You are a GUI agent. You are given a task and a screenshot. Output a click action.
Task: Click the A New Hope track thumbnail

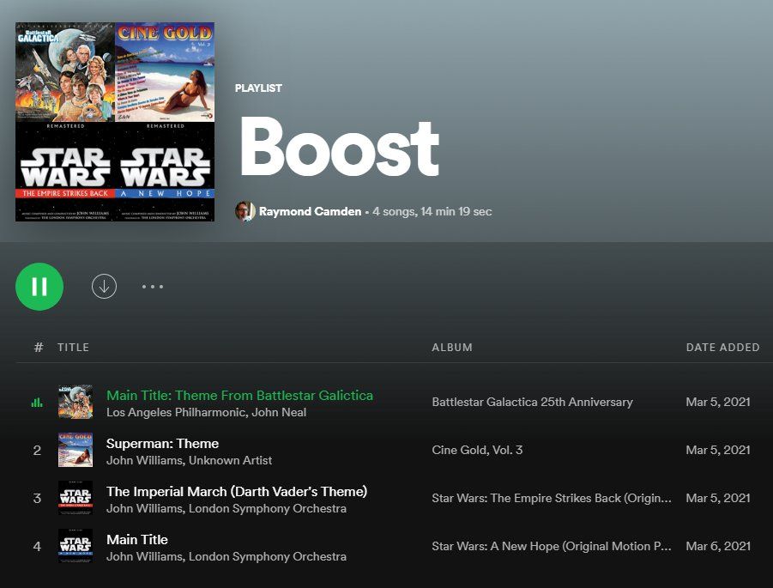pos(75,546)
